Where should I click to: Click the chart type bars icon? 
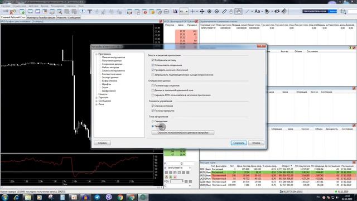(175, 11)
